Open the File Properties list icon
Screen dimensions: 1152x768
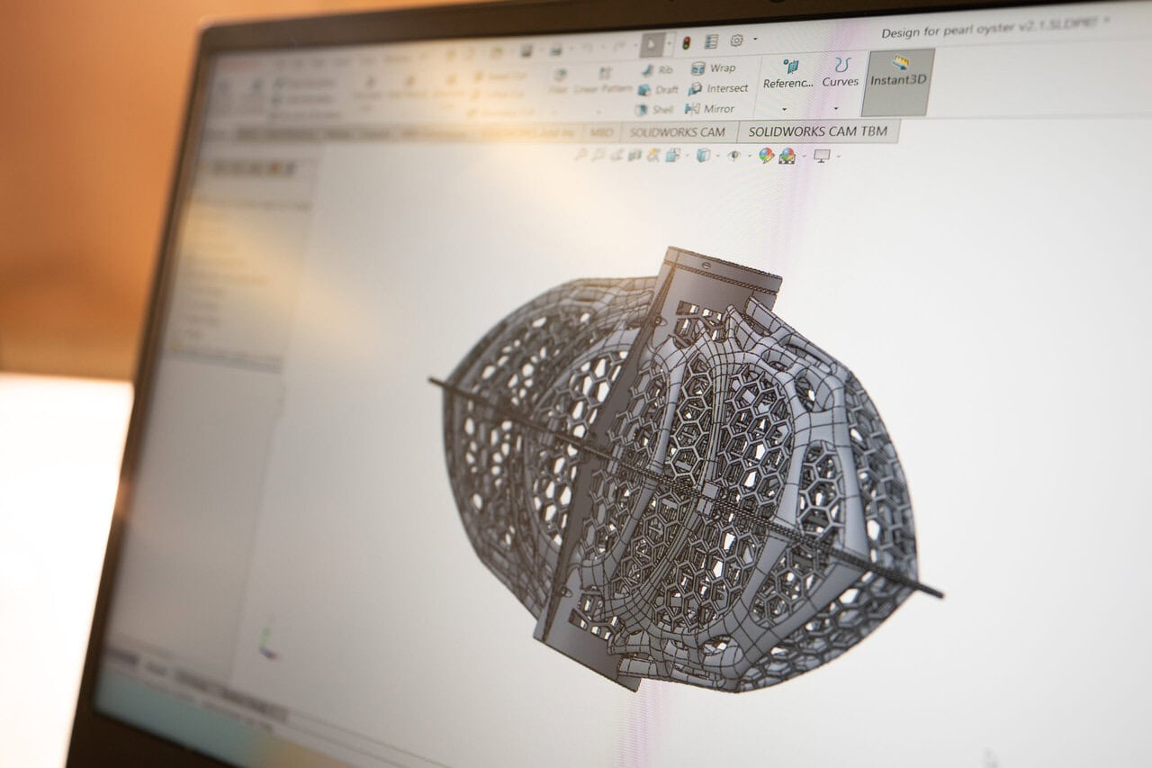(x=711, y=41)
